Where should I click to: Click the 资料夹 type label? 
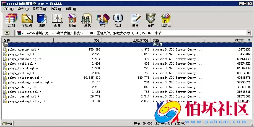tap(157, 45)
